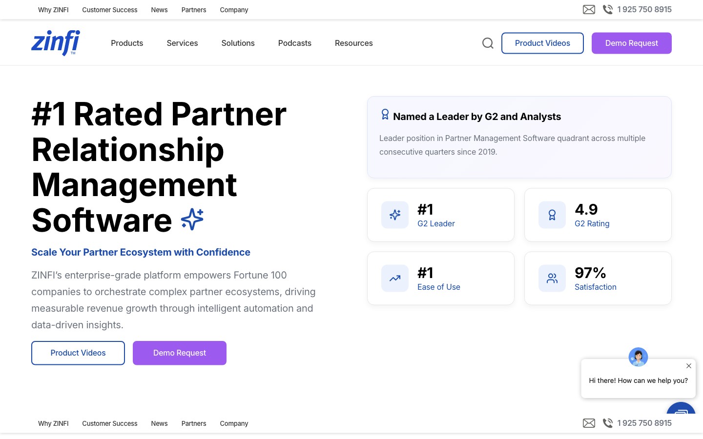Click the sparkle icon on G2 Leader card
703x439 pixels.
tap(395, 215)
